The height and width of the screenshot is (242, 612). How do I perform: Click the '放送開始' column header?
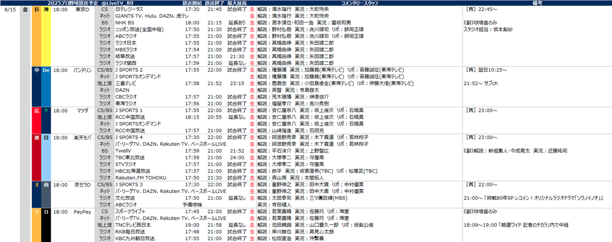coord(192,3)
